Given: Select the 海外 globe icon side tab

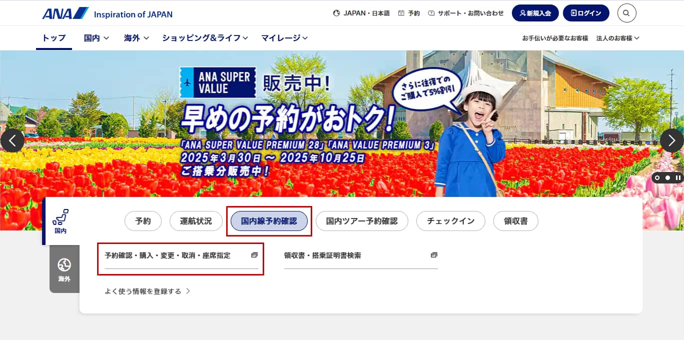Looking at the screenshot, I should (65, 269).
